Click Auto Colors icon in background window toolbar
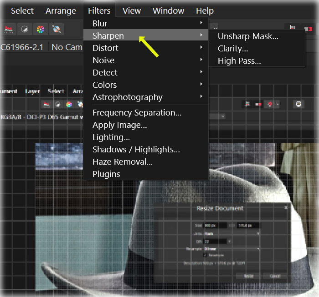The height and width of the screenshot is (297, 319). [69, 104]
